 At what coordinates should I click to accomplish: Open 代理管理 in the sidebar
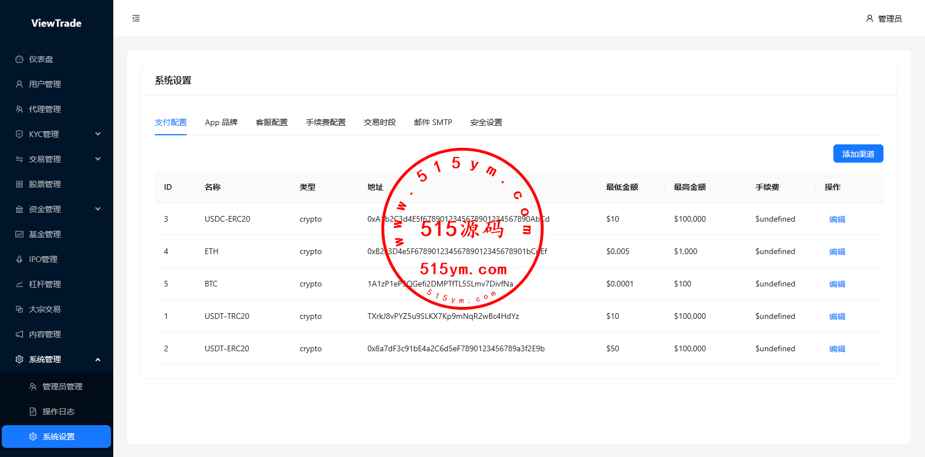[56, 109]
